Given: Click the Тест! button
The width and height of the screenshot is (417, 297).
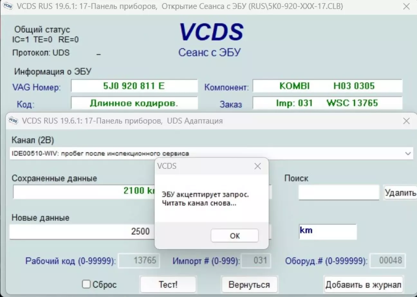Looking at the screenshot, I should 168,284.
